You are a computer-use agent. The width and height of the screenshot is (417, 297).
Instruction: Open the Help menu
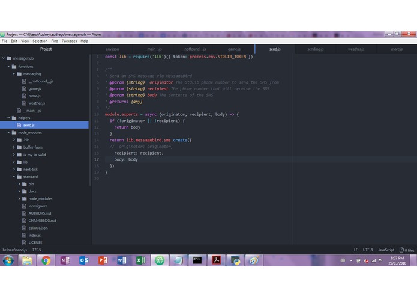click(85, 41)
